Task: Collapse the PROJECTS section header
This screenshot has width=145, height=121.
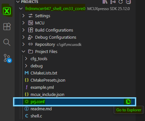Action: pyautogui.click(x=18, y=2)
